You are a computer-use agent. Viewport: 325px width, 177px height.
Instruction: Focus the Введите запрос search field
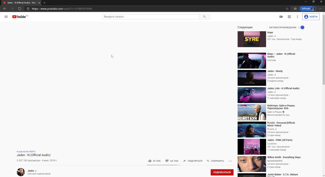[151, 17]
